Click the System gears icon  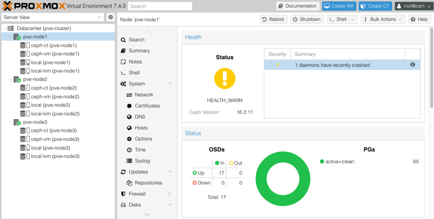123,84
